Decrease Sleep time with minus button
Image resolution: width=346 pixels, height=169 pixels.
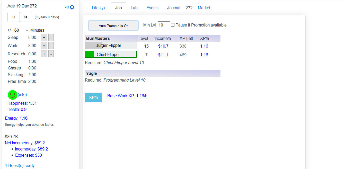(51, 38)
